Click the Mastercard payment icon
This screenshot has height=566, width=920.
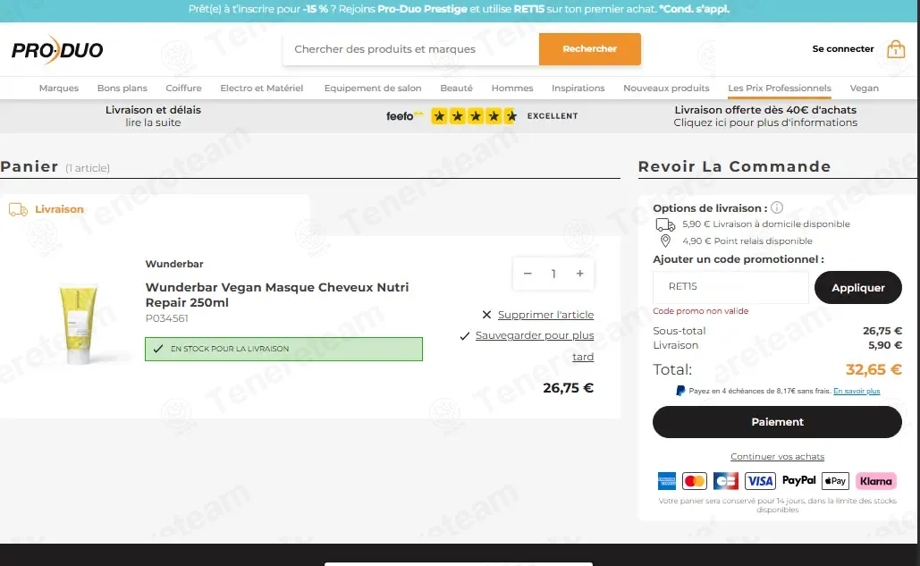[695, 481]
